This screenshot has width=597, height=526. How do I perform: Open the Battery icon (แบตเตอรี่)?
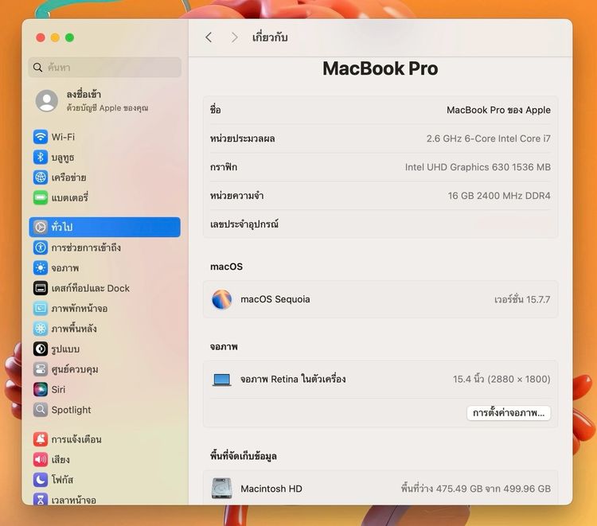41,197
